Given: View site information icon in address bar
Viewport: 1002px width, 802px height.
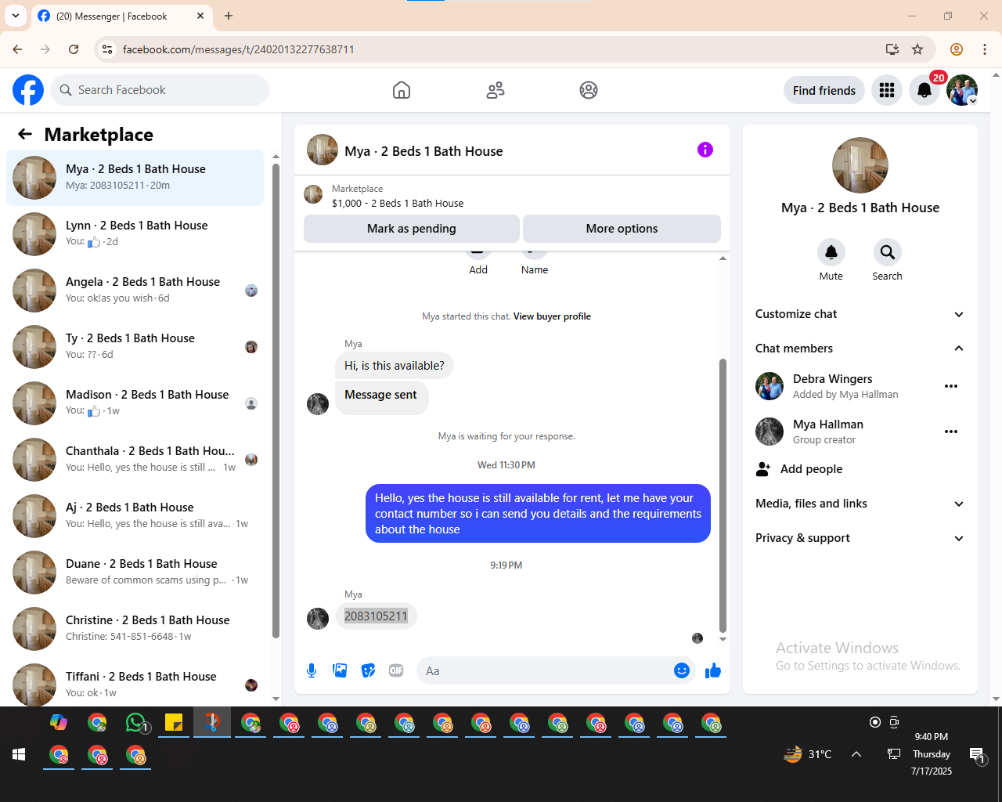Looking at the screenshot, I should point(108,49).
